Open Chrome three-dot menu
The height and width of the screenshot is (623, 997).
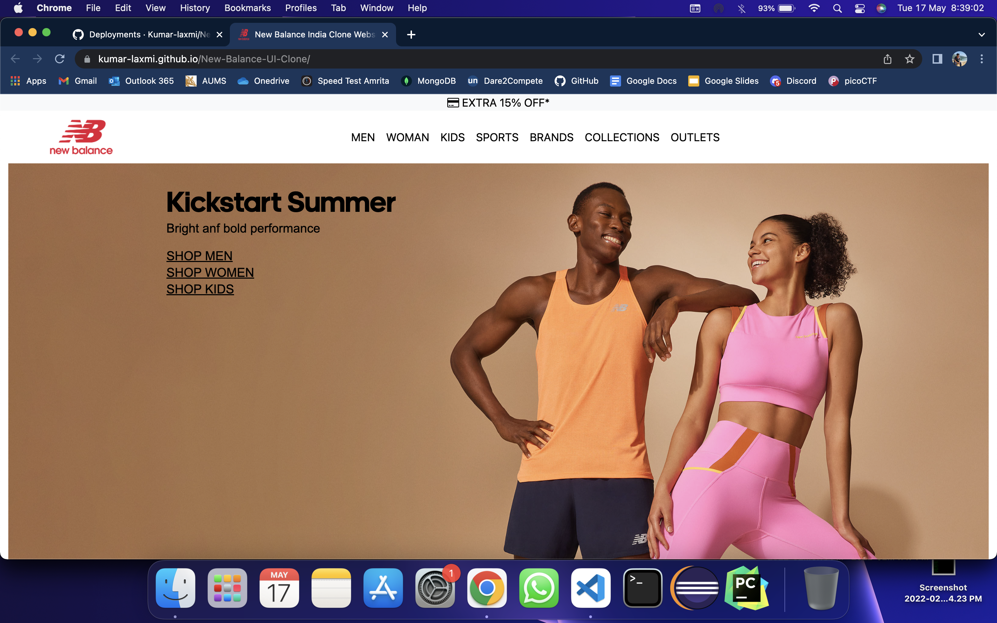click(x=981, y=59)
